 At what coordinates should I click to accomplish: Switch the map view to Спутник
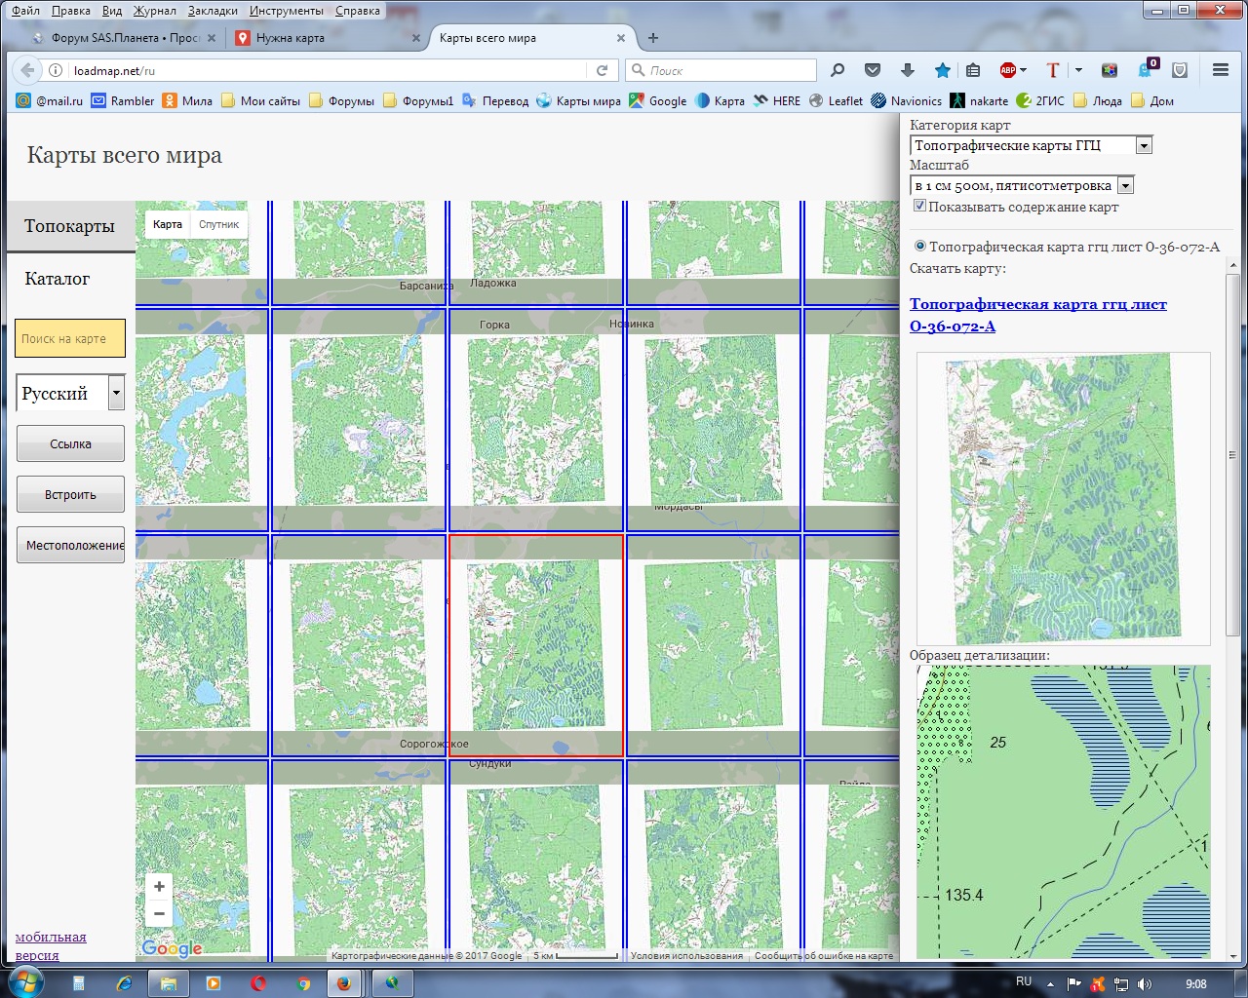point(218,224)
